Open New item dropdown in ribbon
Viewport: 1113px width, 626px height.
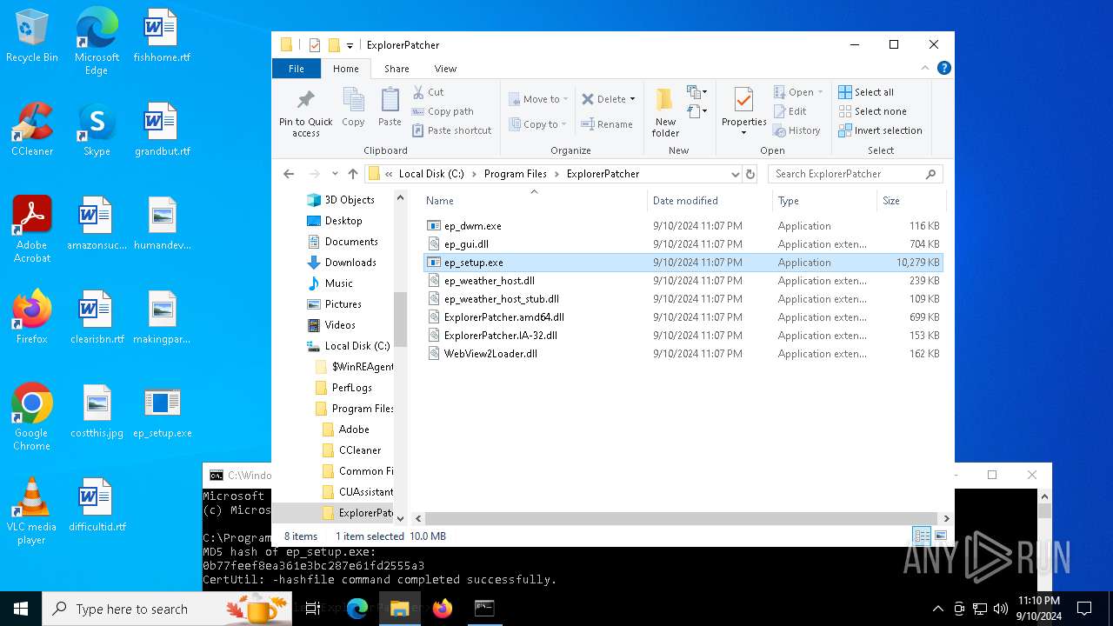(x=696, y=92)
